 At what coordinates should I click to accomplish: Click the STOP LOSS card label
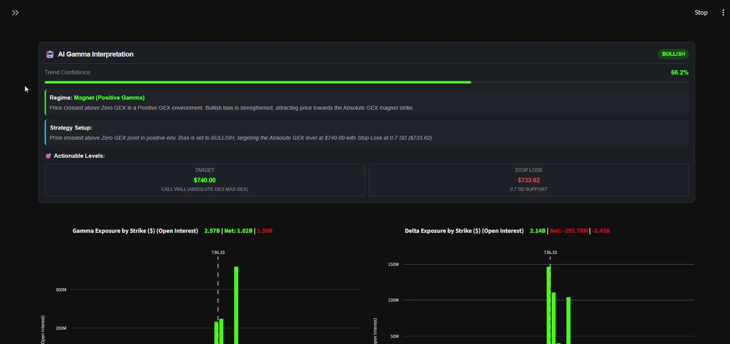coord(528,170)
